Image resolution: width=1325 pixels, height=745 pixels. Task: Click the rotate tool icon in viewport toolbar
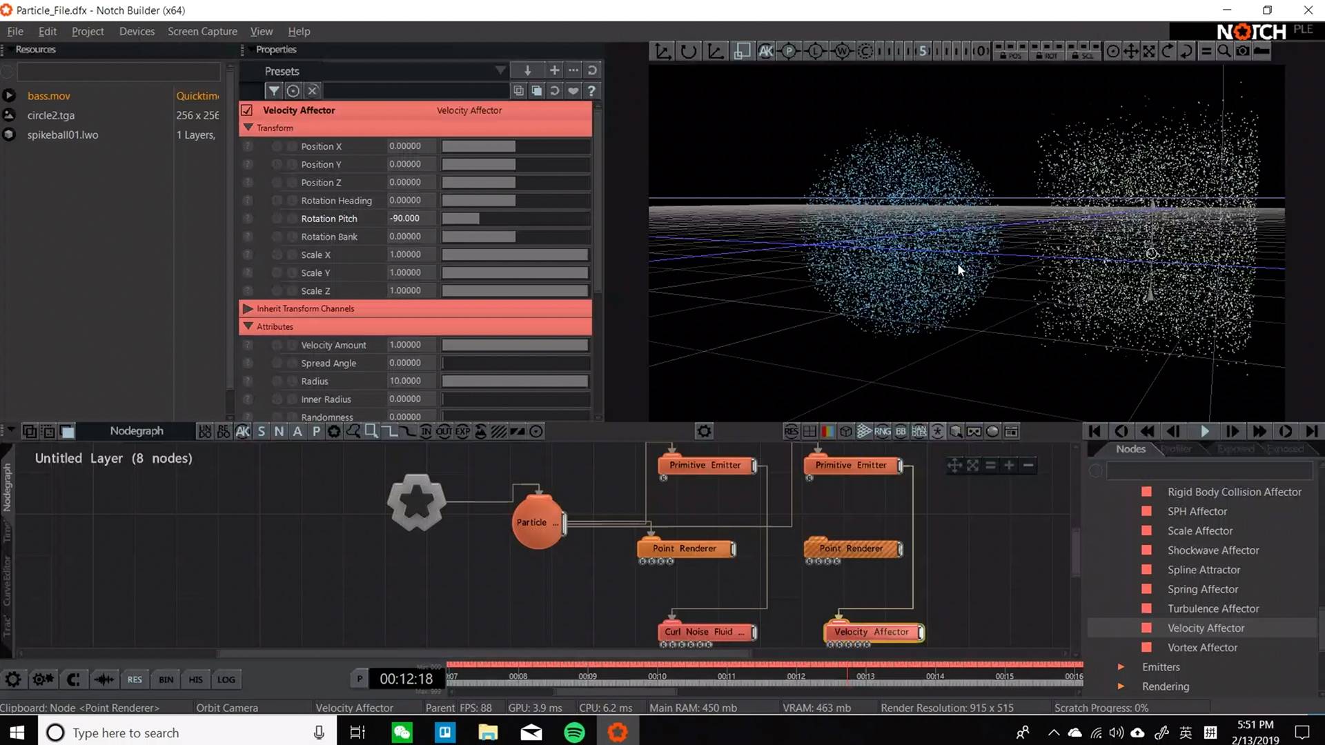tap(688, 51)
